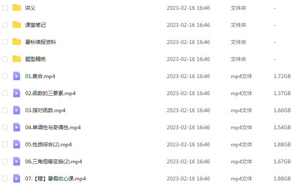Select checkbox for 04.单调性与奇偶性.mp4
Viewport: 303px width, 186px height.
(x=5, y=128)
